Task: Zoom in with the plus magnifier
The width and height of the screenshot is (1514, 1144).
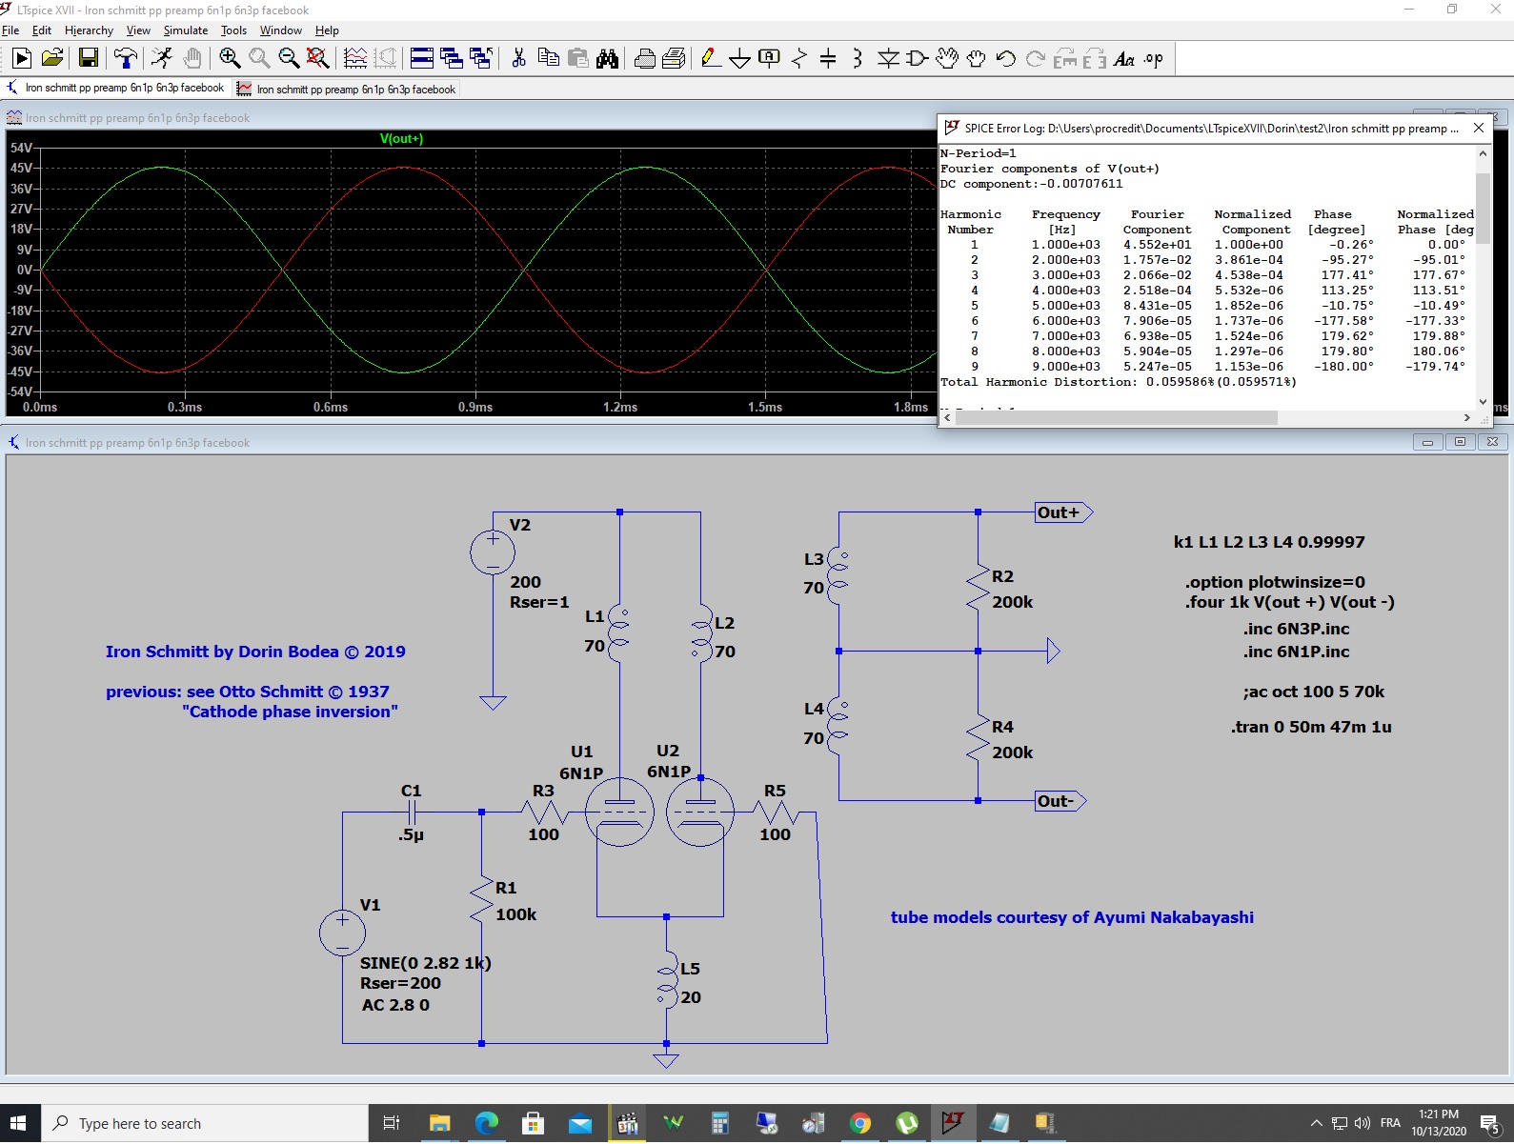Action: click(x=230, y=59)
